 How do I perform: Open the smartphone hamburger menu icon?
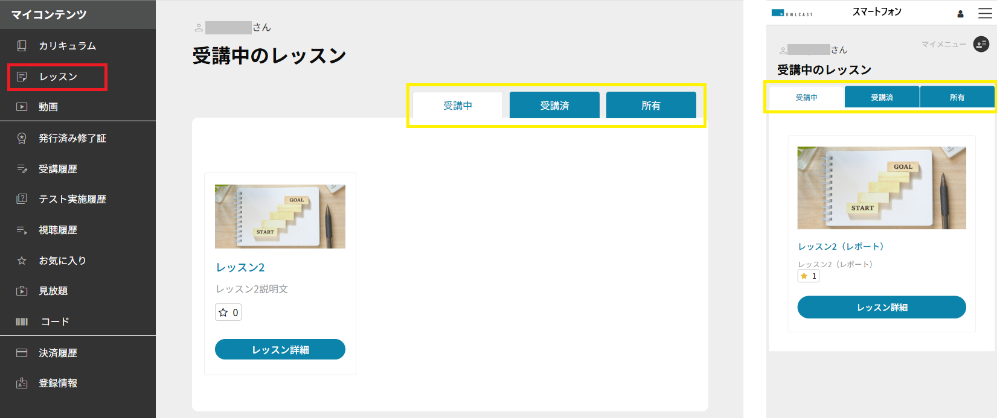985,13
